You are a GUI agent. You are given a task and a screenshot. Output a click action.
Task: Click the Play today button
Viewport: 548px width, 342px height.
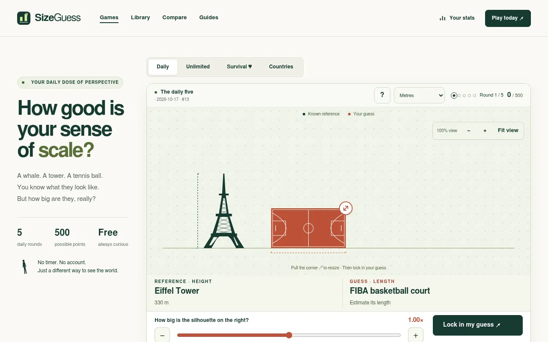[508, 18]
